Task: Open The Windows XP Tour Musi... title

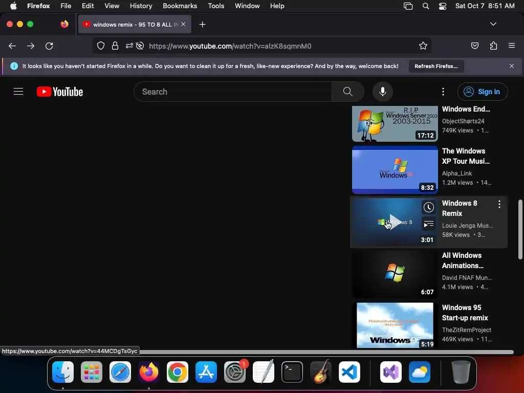Action: coord(466,156)
